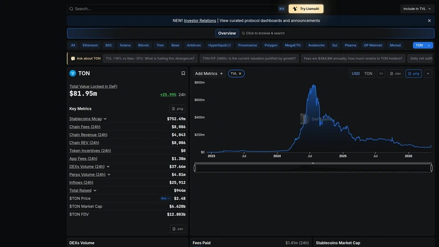Download chart data as .csv
This screenshot has width=439, height=247.
click(x=395, y=74)
